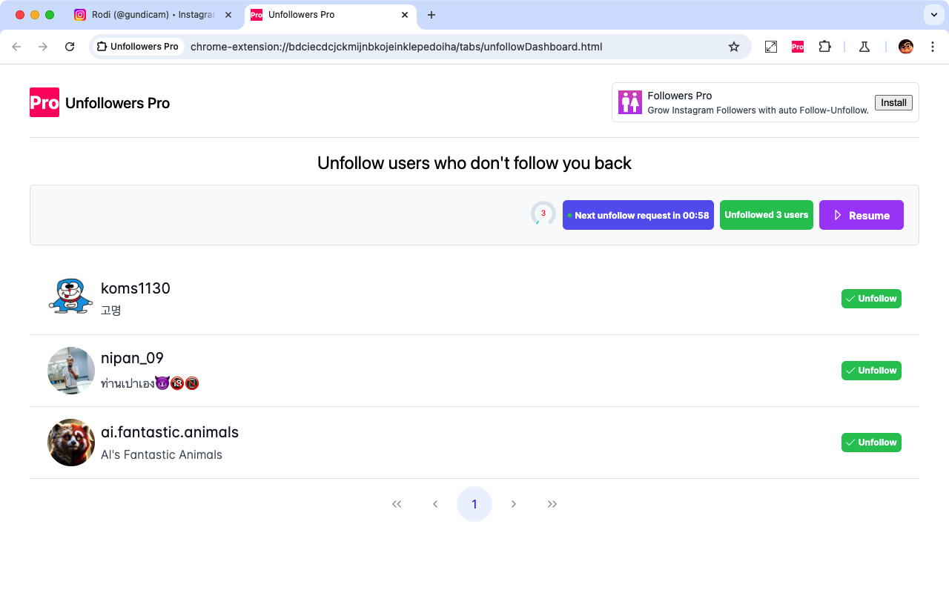Open the Unfollowers Pro toolbar extension icon

pos(798,47)
